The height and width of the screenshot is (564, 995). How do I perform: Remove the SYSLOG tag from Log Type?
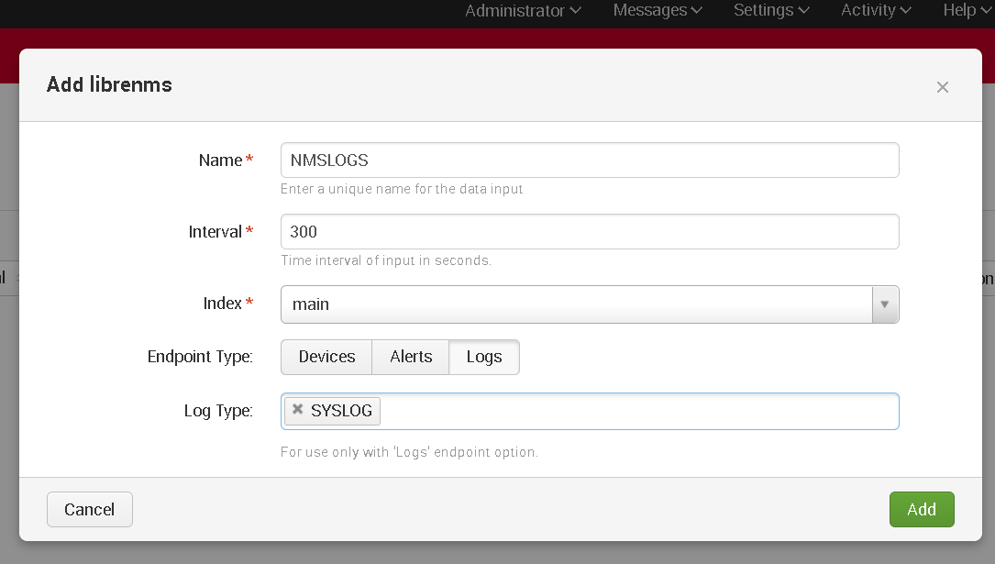[x=297, y=409]
